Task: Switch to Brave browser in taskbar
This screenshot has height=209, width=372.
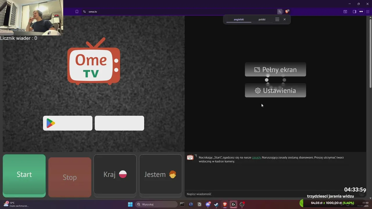Action: 225,204
